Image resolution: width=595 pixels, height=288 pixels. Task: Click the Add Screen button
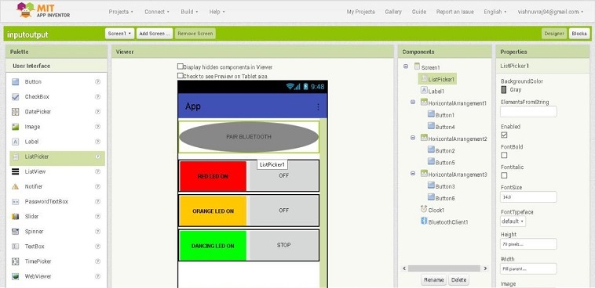pos(155,34)
